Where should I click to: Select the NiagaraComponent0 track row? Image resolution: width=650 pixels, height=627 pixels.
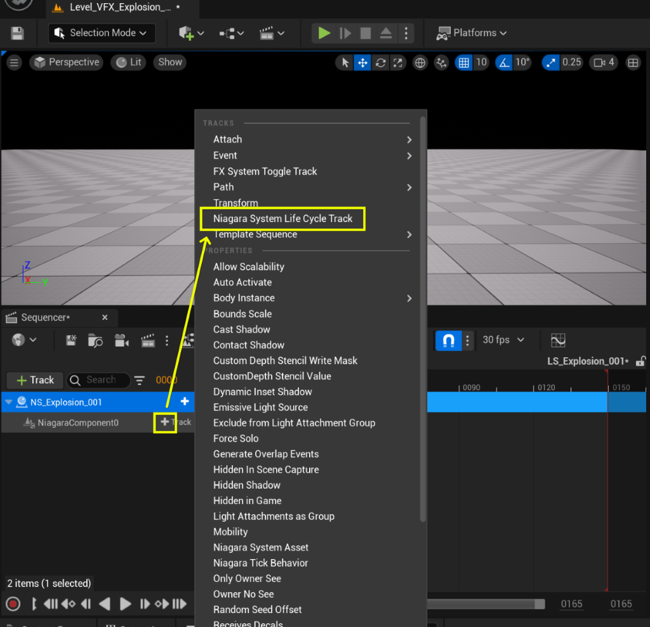click(97, 423)
